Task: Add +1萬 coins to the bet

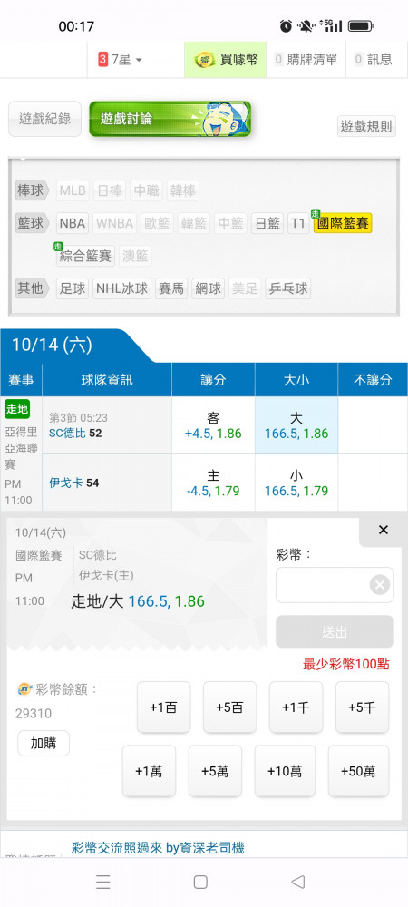Action: [149, 771]
